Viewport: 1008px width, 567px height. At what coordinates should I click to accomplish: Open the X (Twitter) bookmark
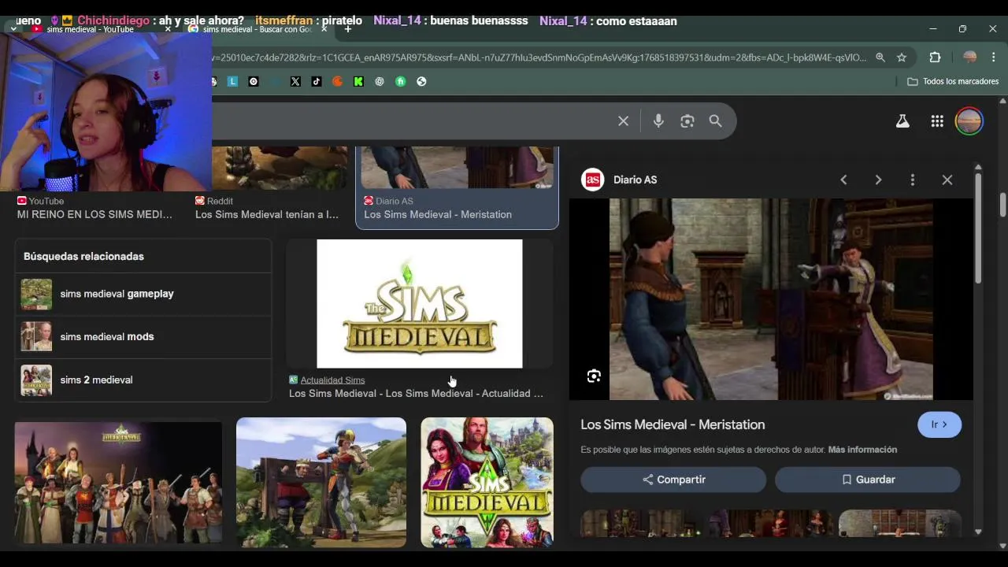coord(295,81)
